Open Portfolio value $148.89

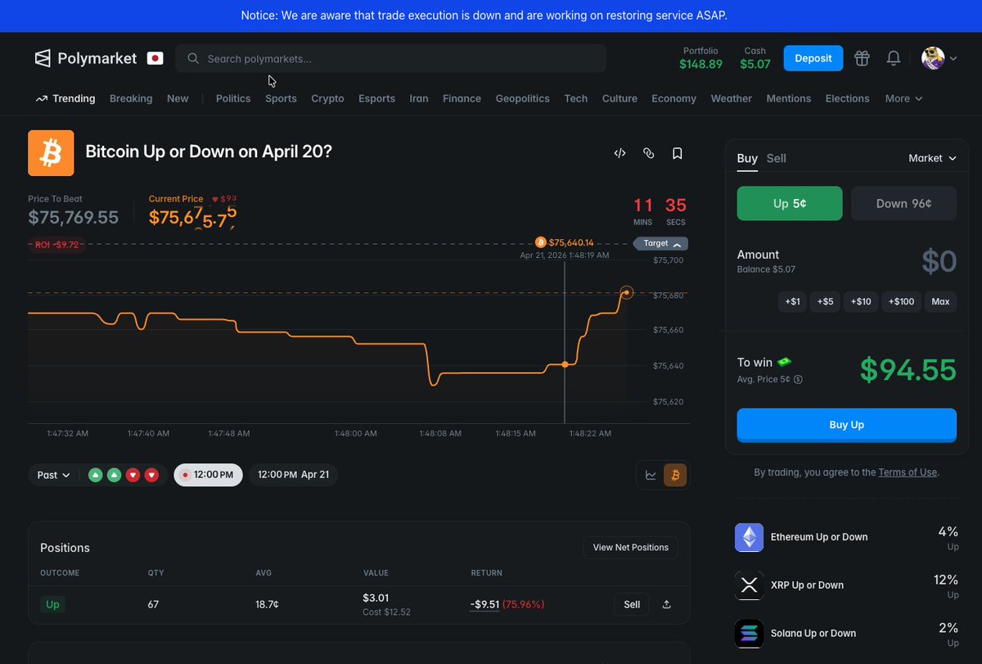coord(701,58)
